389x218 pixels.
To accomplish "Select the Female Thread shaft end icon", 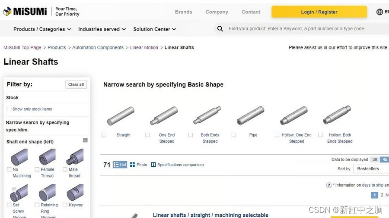I will tap(47, 157).
